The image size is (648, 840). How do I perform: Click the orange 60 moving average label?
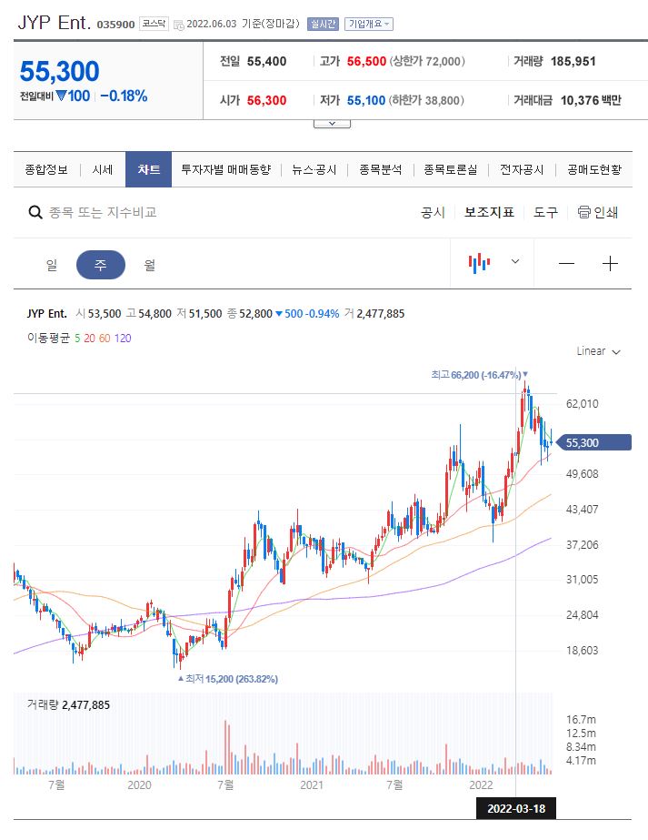pyautogui.click(x=105, y=338)
